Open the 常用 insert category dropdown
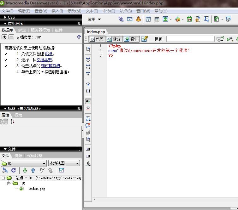The image size is (238, 210). tap(94, 19)
